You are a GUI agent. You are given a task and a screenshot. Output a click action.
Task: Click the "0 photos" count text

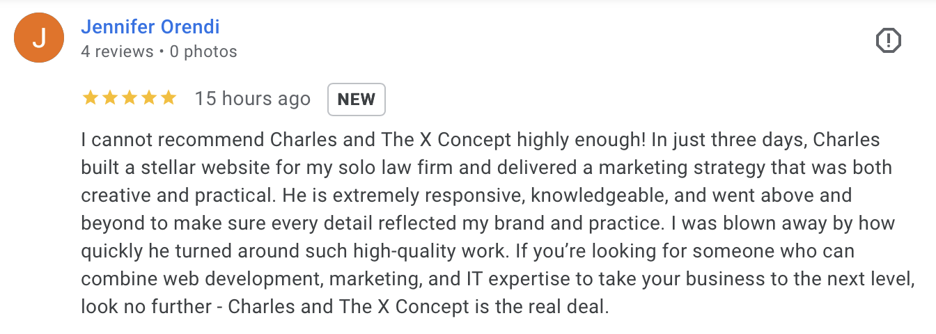click(x=203, y=51)
